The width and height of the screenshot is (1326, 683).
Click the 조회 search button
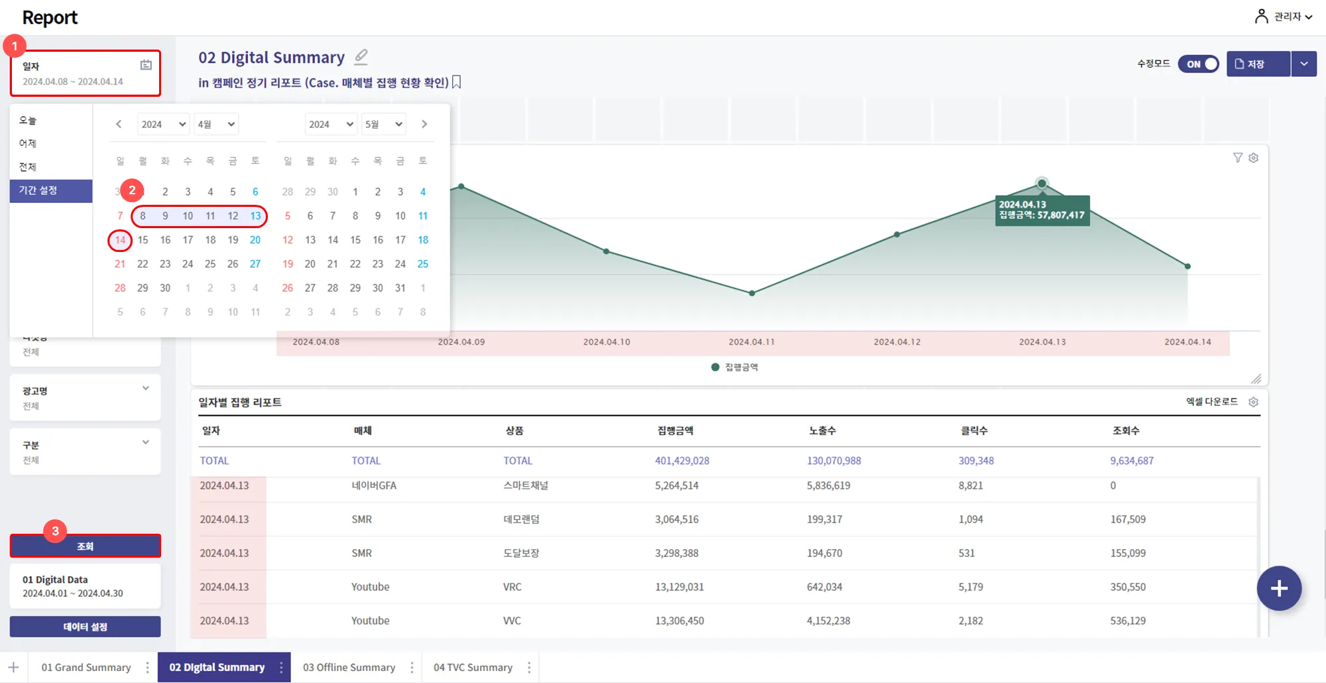click(x=85, y=546)
